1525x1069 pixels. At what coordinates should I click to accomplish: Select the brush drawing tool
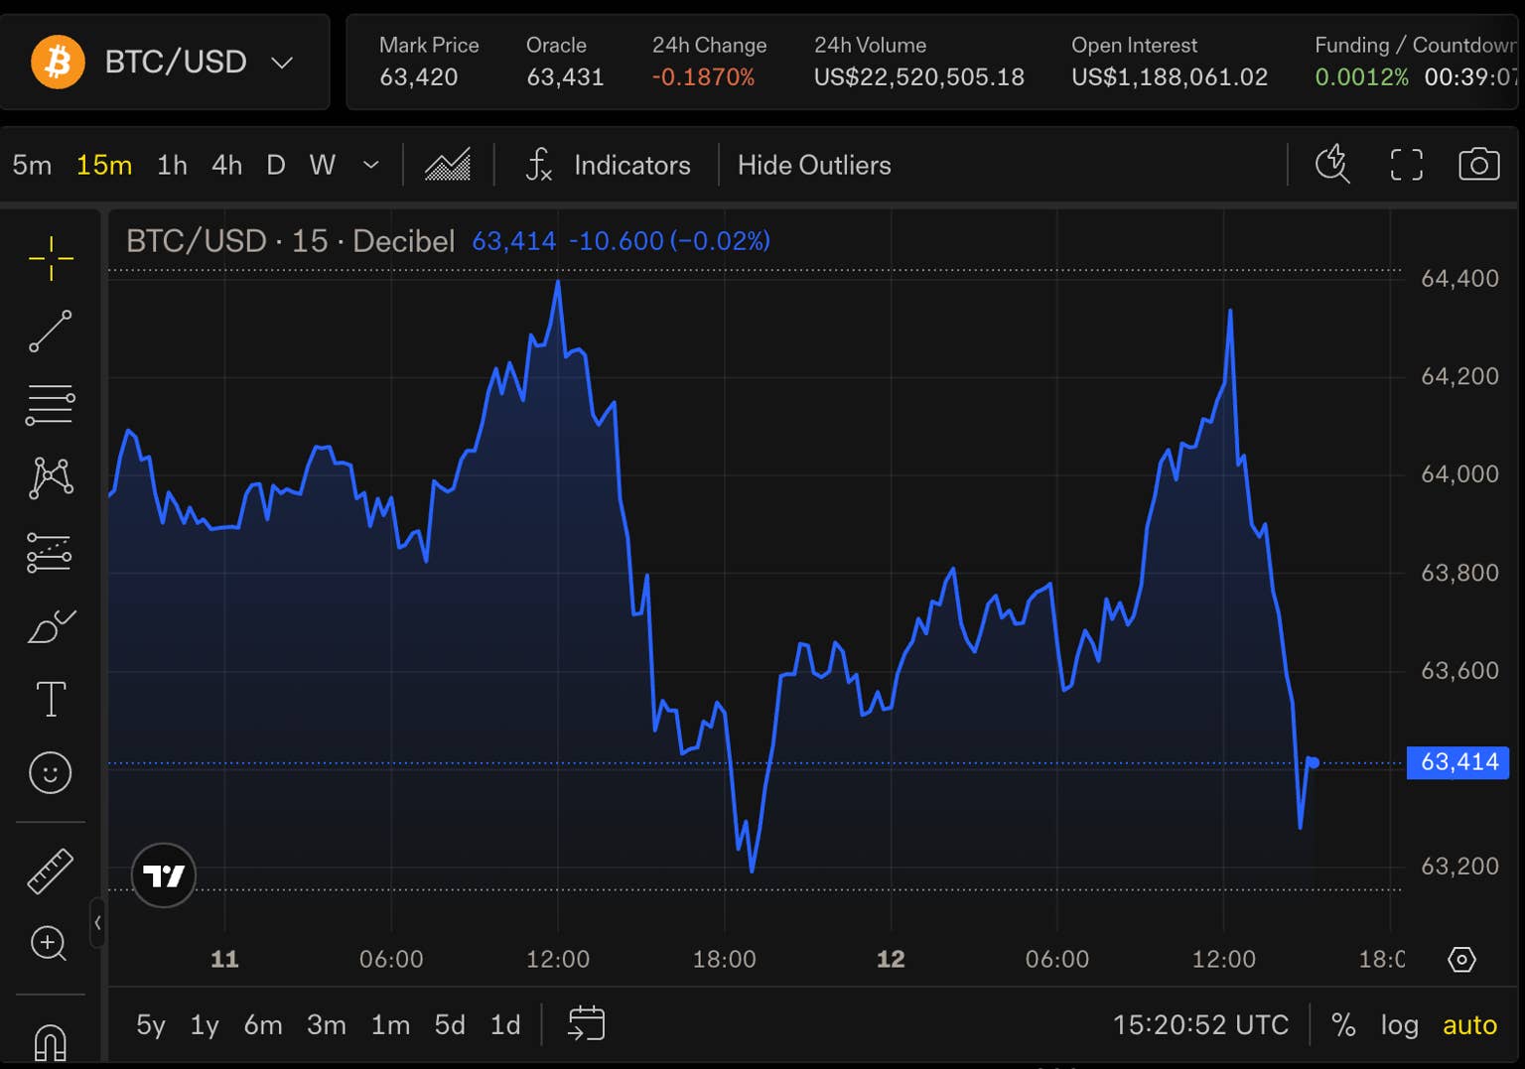[x=51, y=627]
